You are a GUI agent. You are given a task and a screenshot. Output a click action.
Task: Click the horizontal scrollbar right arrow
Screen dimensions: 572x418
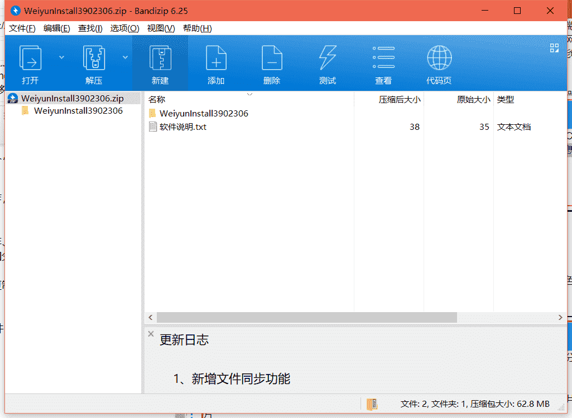pyautogui.click(x=560, y=318)
